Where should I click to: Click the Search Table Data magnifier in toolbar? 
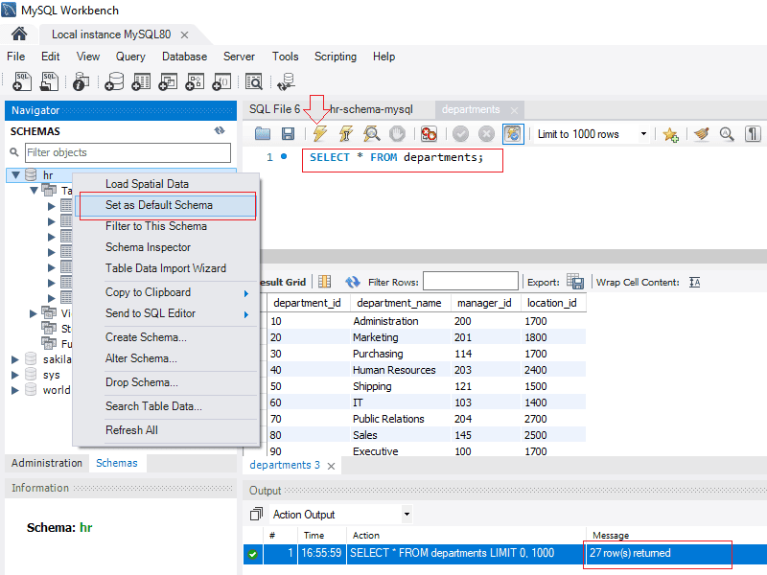tap(254, 81)
